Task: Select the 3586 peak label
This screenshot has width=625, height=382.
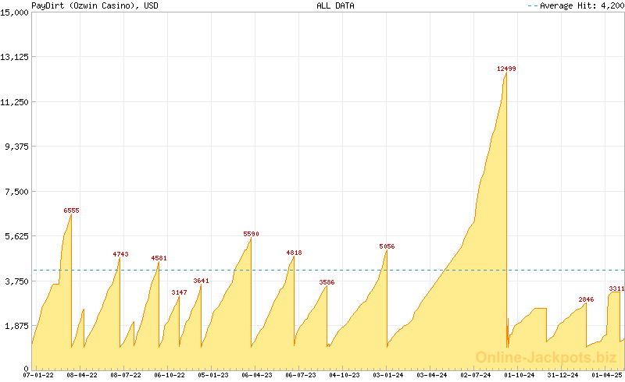Action: click(x=327, y=282)
